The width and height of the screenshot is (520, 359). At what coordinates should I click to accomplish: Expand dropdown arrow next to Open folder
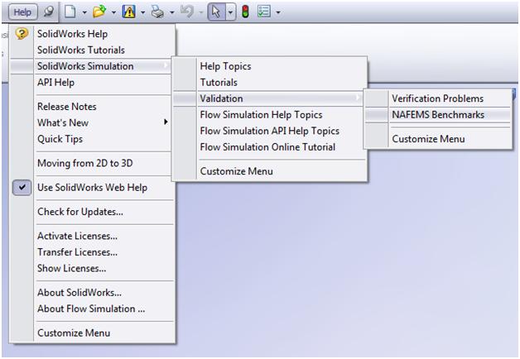114,12
